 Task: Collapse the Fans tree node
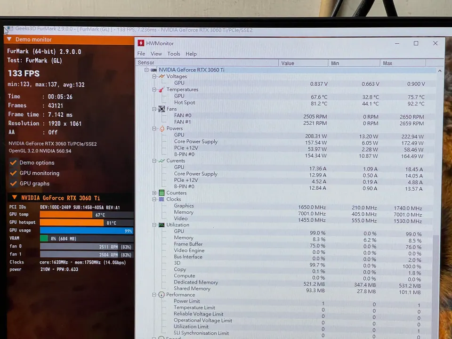pos(154,109)
